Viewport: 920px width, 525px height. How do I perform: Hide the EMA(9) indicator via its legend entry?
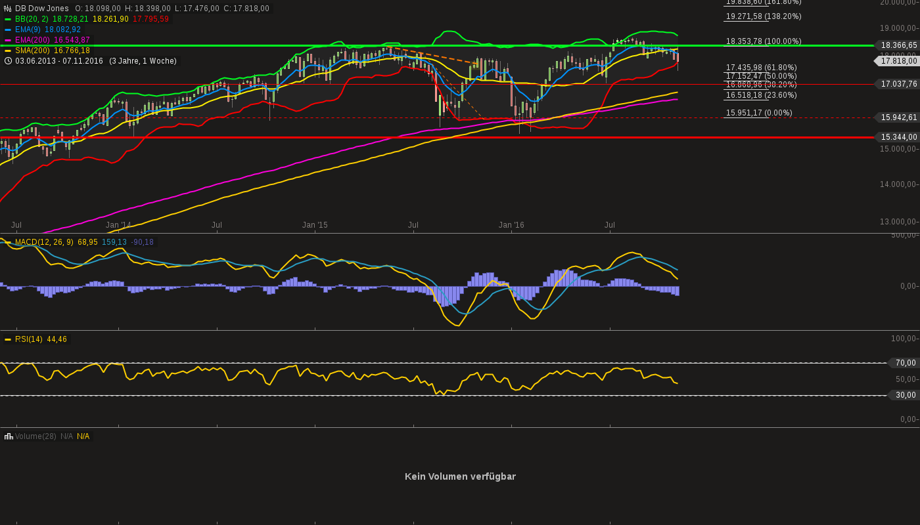[x=28, y=30]
